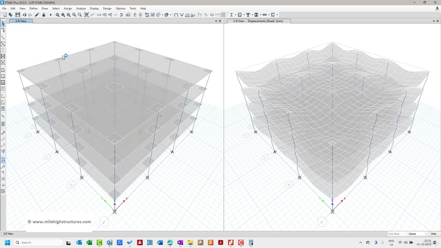Image resolution: width=441 pixels, height=248 pixels.
Task: Open the rightmost C-shaped design dropdown
Action: pos(277,15)
